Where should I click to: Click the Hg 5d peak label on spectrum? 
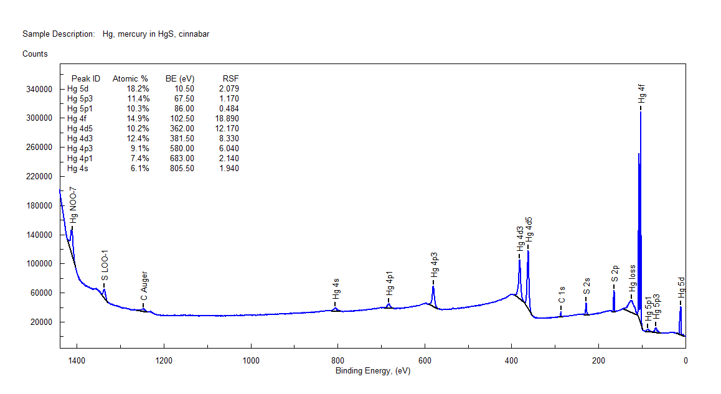click(681, 287)
